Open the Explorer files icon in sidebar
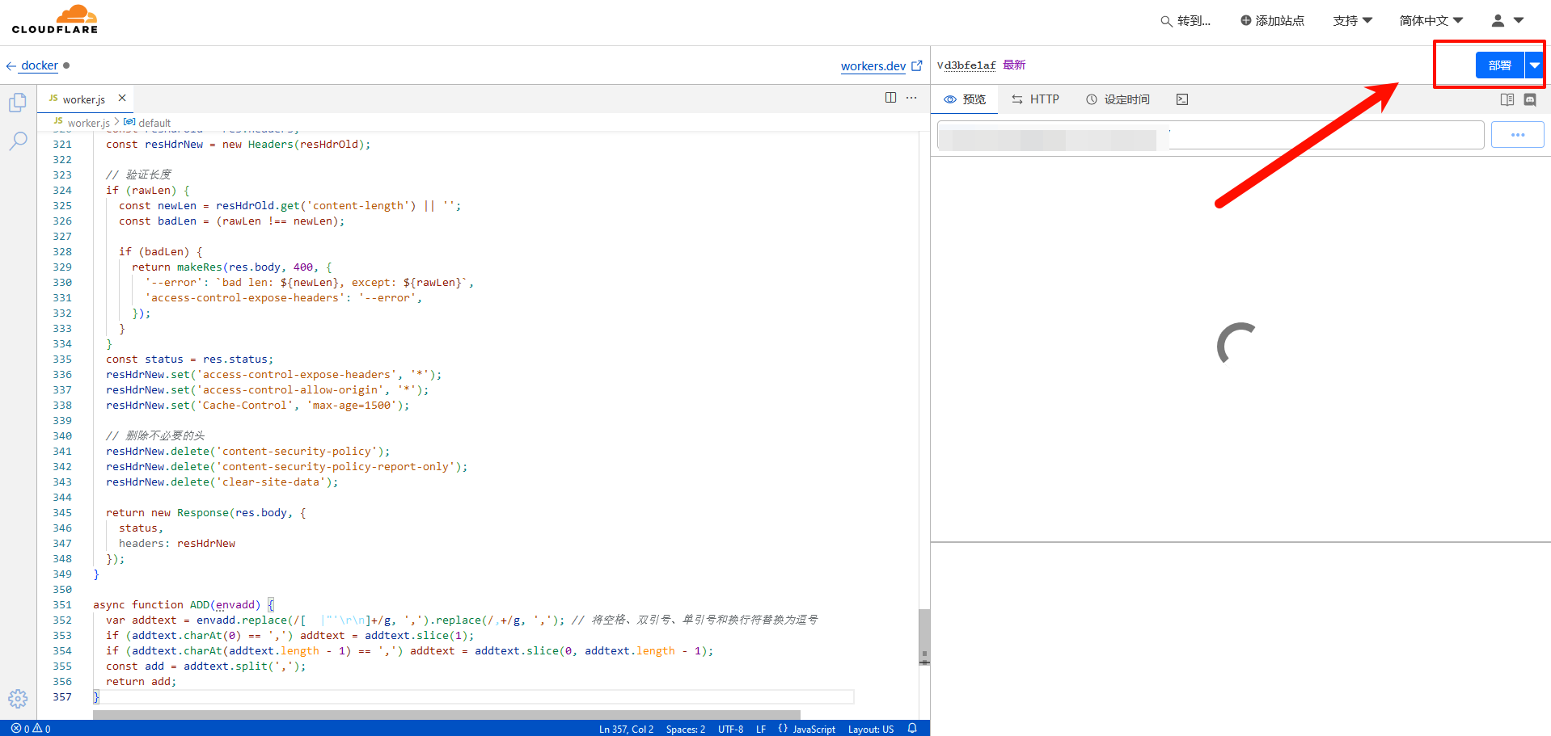The height and width of the screenshot is (736, 1551). click(18, 103)
